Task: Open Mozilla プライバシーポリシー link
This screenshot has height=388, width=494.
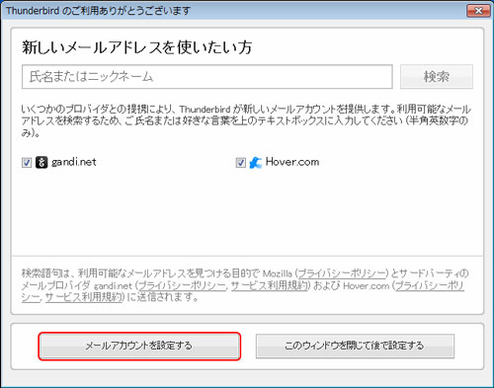Action: click(342, 273)
